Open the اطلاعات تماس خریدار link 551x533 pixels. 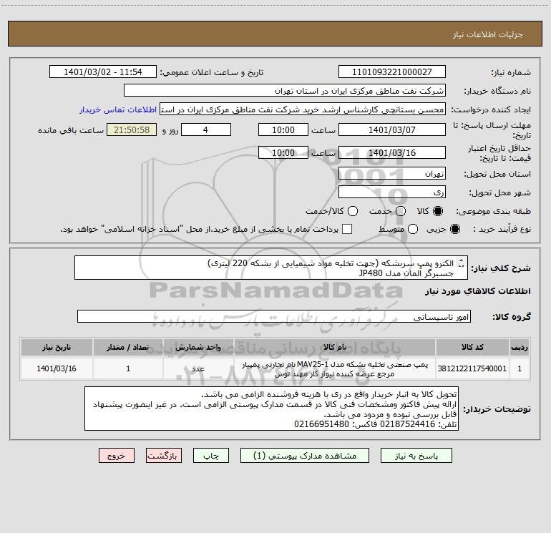pyautogui.click(x=118, y=109)
